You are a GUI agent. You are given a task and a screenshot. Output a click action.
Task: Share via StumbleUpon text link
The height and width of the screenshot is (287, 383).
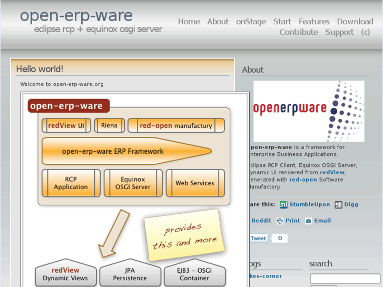tap(309, 204)
